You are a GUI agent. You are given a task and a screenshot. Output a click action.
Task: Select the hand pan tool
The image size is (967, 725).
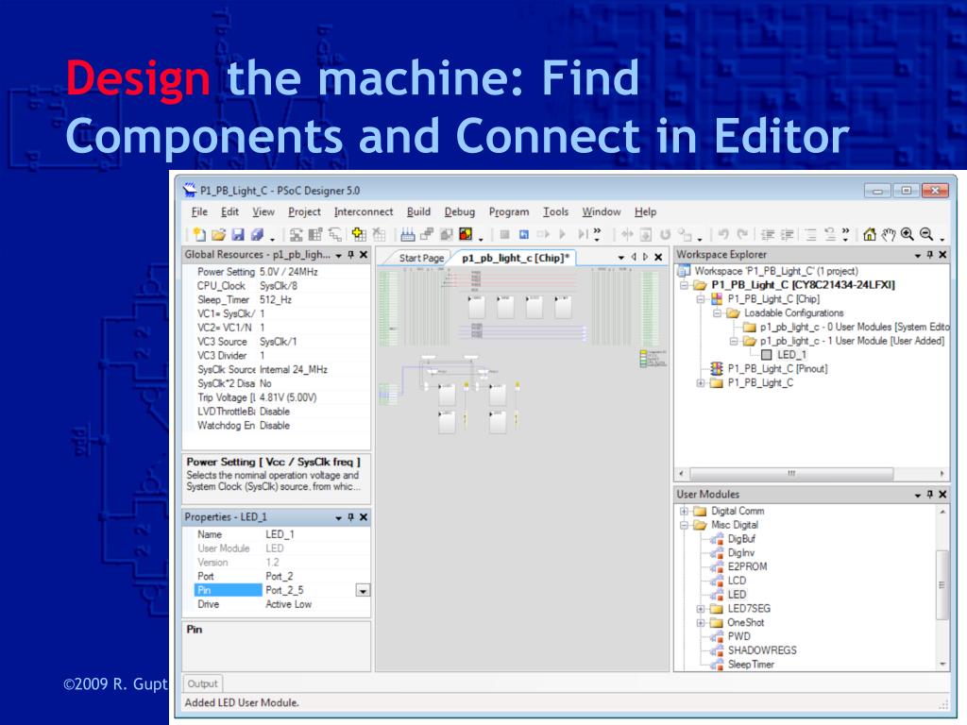888,234
